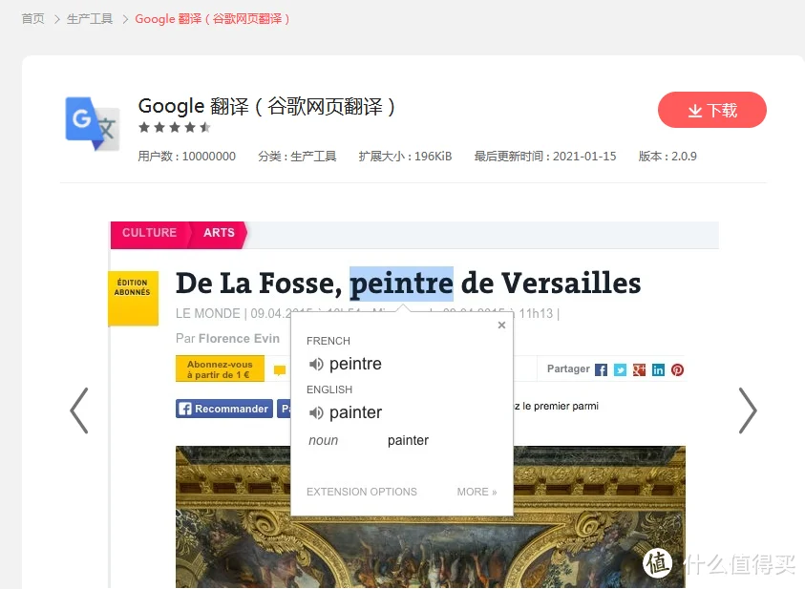Screen dimensions: 805x589
Task: Open the 首页 breadcrumb link
Action: point(32,19)
